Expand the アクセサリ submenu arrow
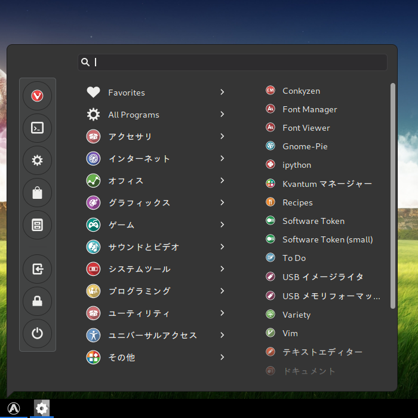 click(x=222, y=137)
